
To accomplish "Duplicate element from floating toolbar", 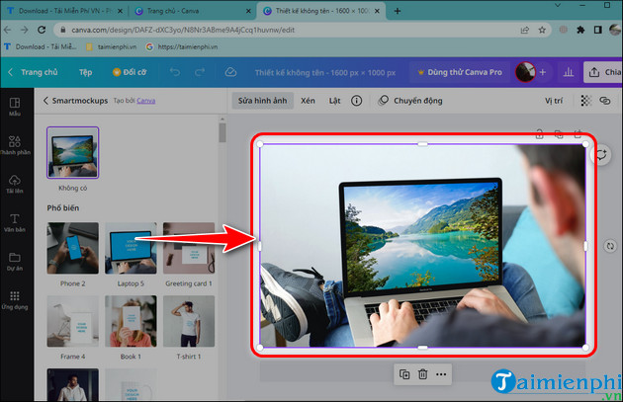I will (x=404, y=374).
